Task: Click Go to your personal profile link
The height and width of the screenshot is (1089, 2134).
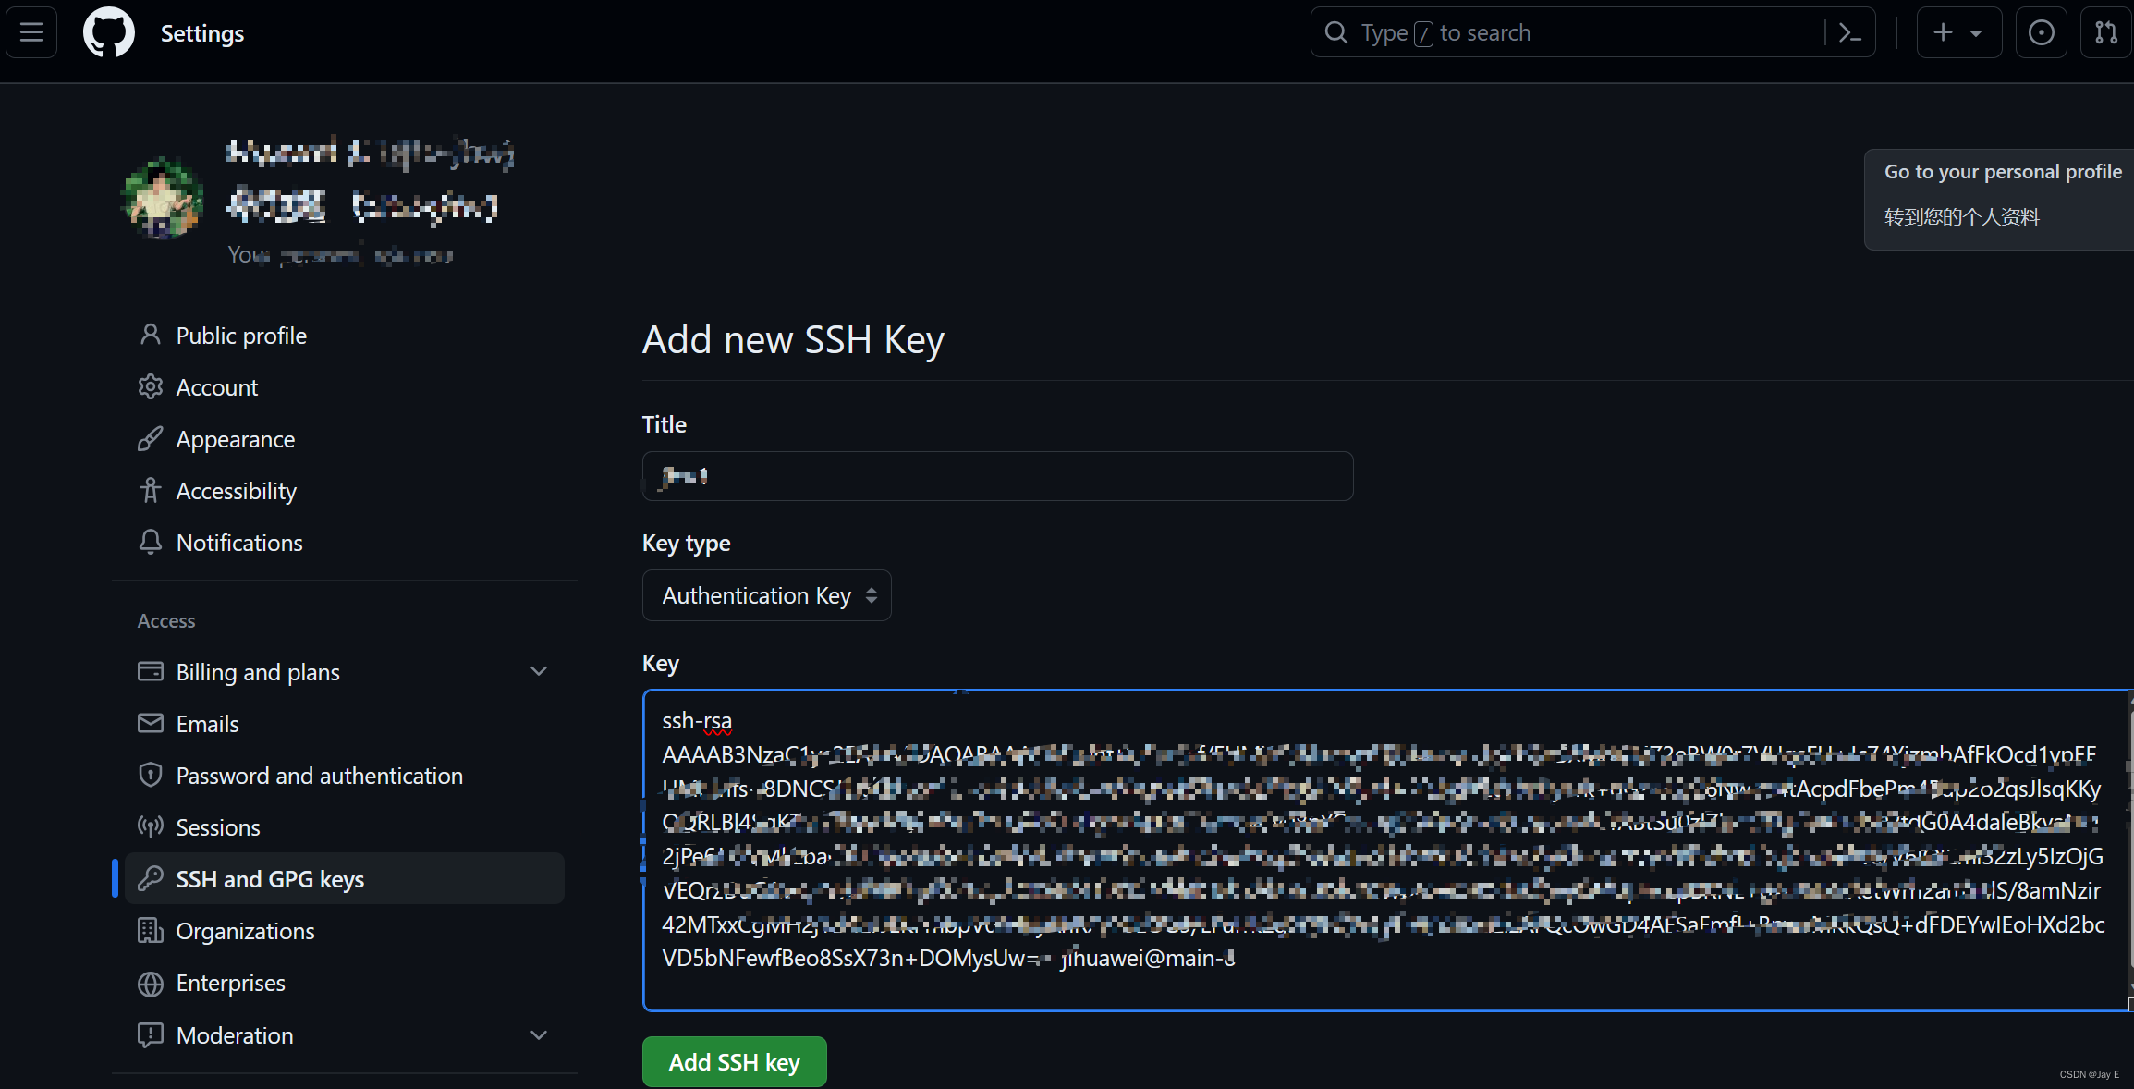Action: pyautogui.click(x=2003, y=171)
